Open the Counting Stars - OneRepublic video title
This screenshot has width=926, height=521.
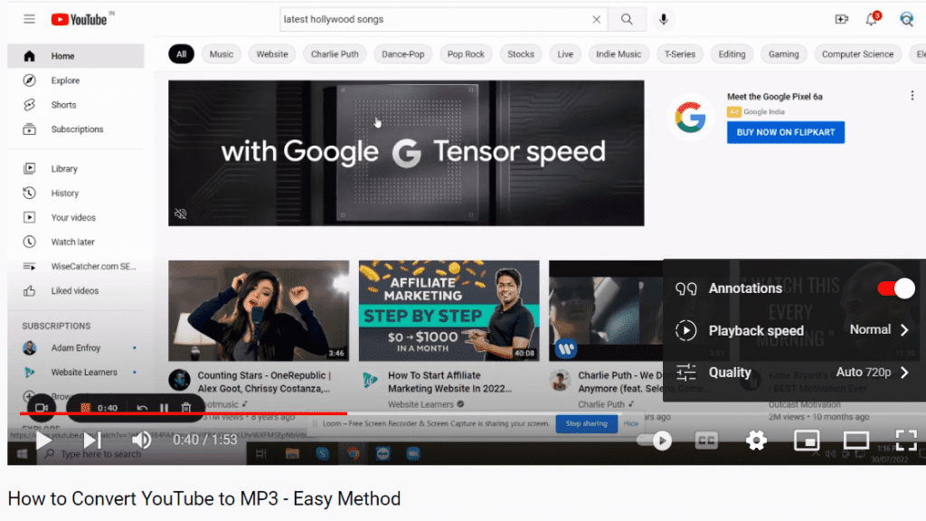point(264,382)
